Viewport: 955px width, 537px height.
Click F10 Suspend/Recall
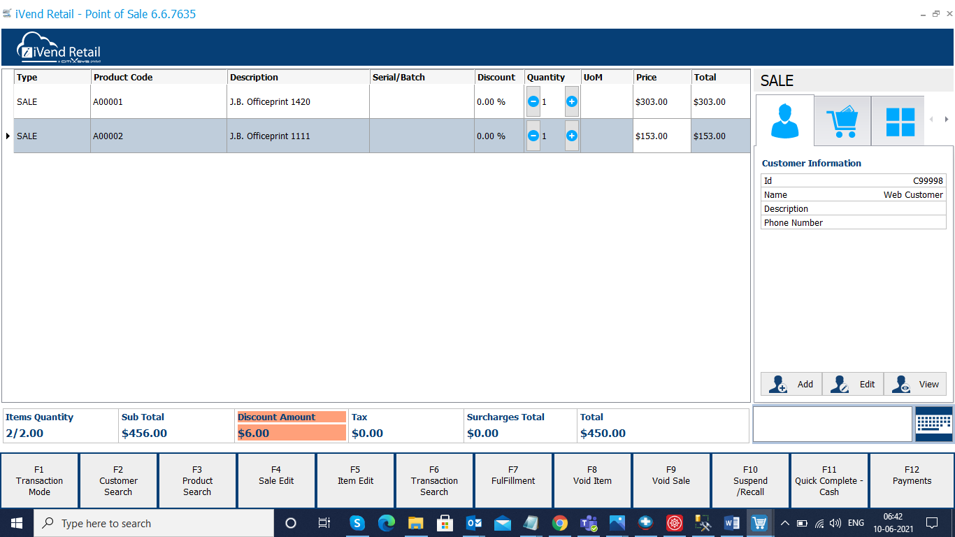point(750,480)
